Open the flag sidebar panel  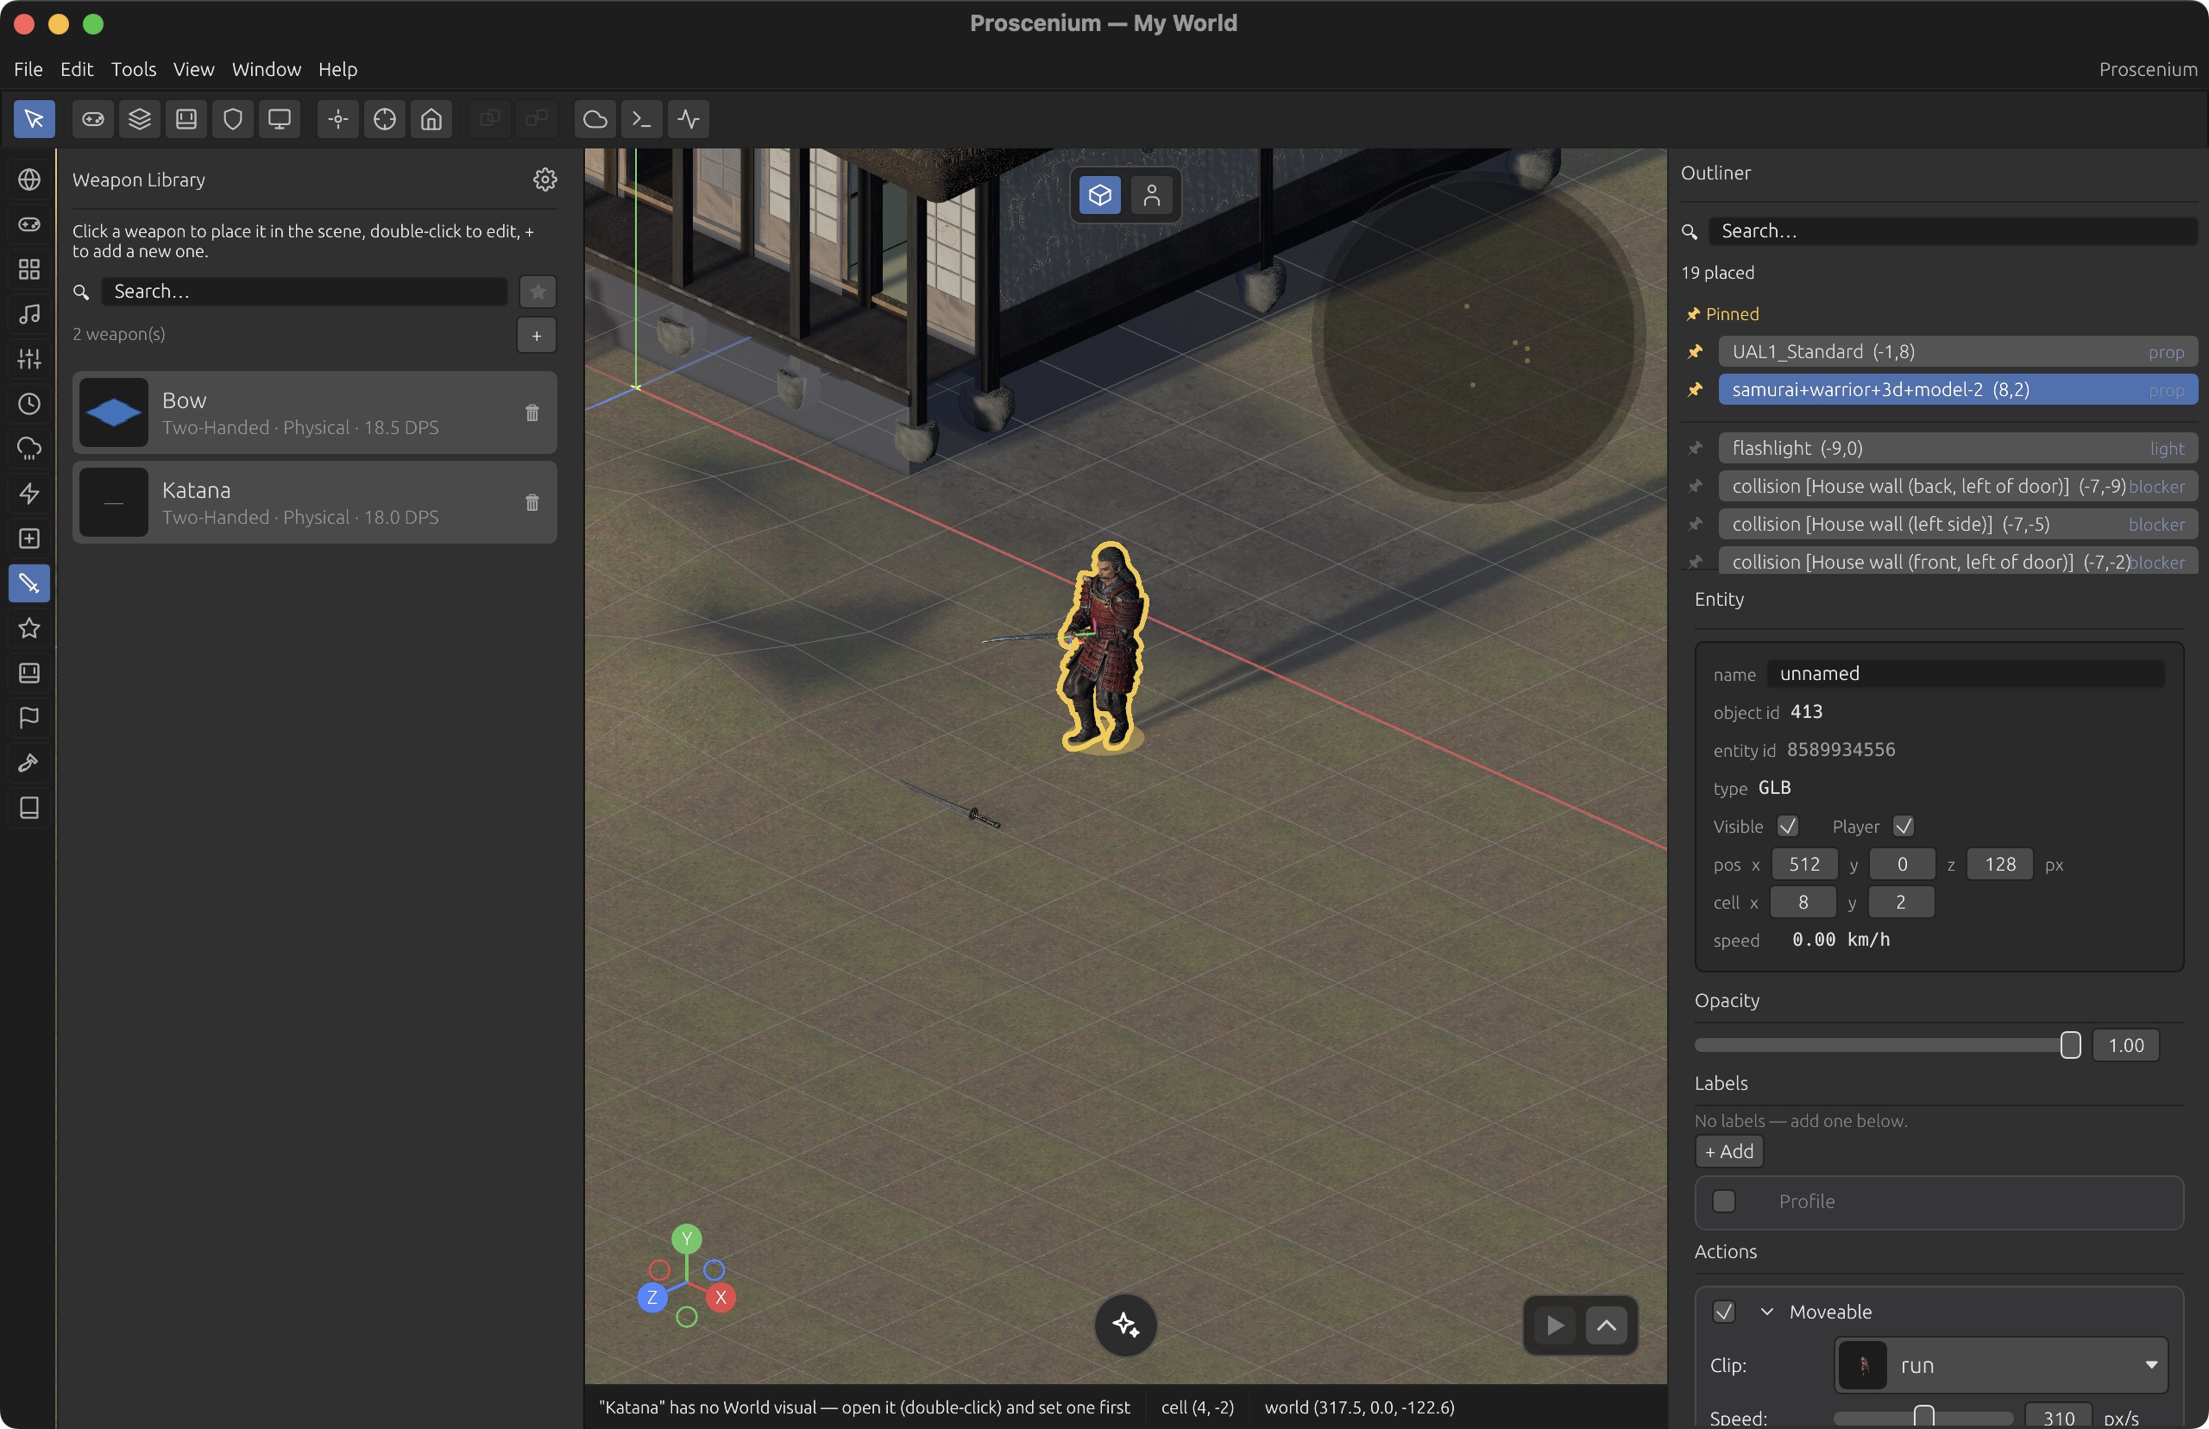[x=29, y=717]
